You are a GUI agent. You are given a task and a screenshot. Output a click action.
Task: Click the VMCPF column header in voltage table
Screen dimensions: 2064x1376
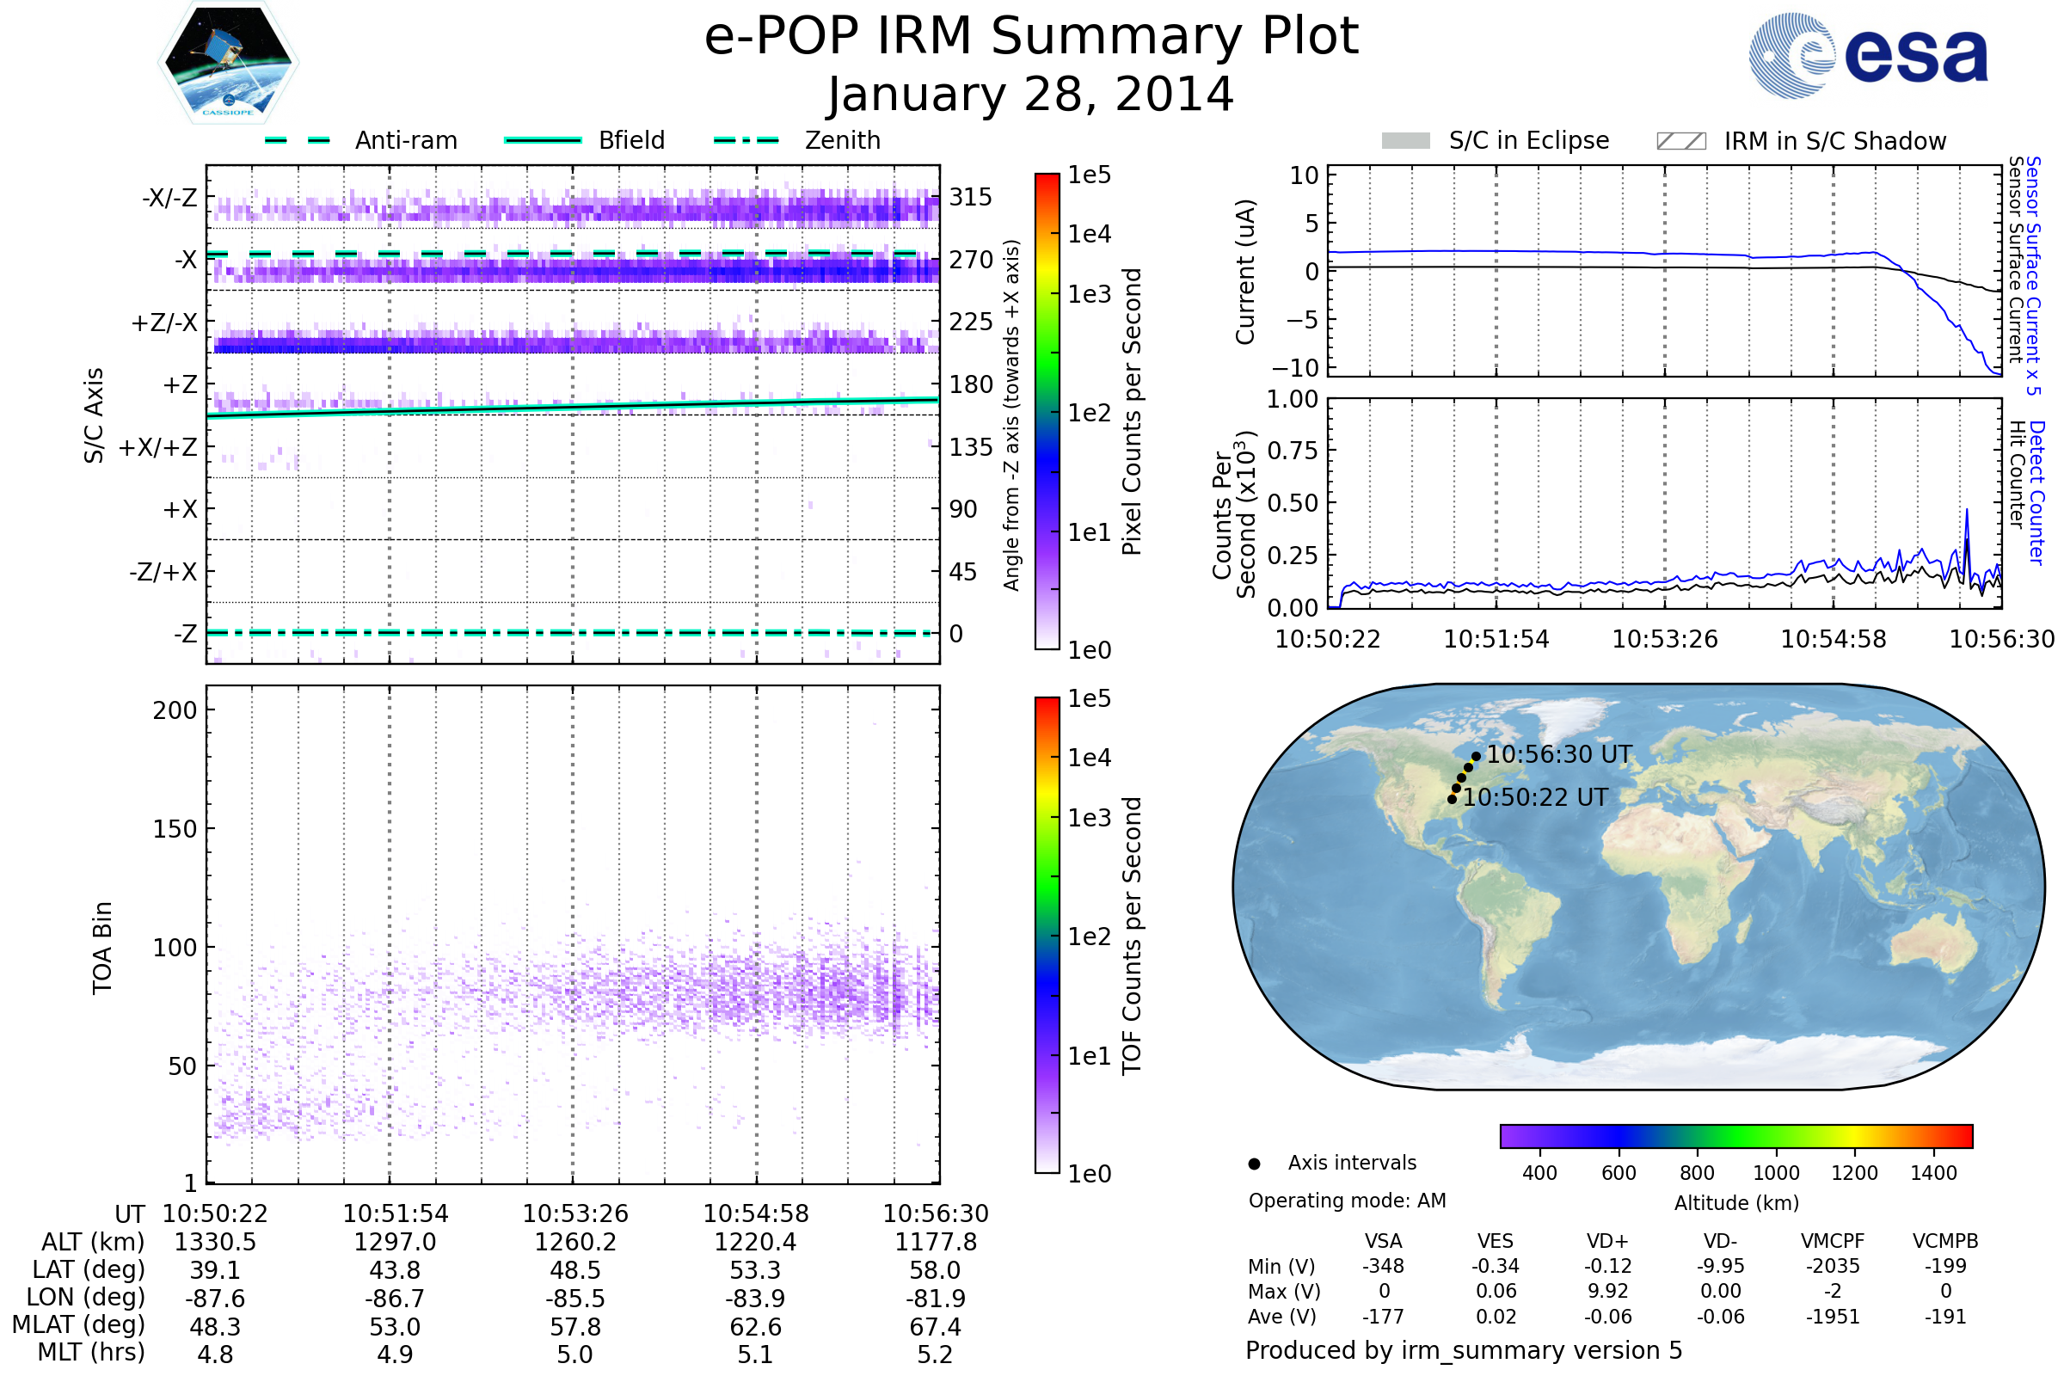click(x=1833, y=1241)
